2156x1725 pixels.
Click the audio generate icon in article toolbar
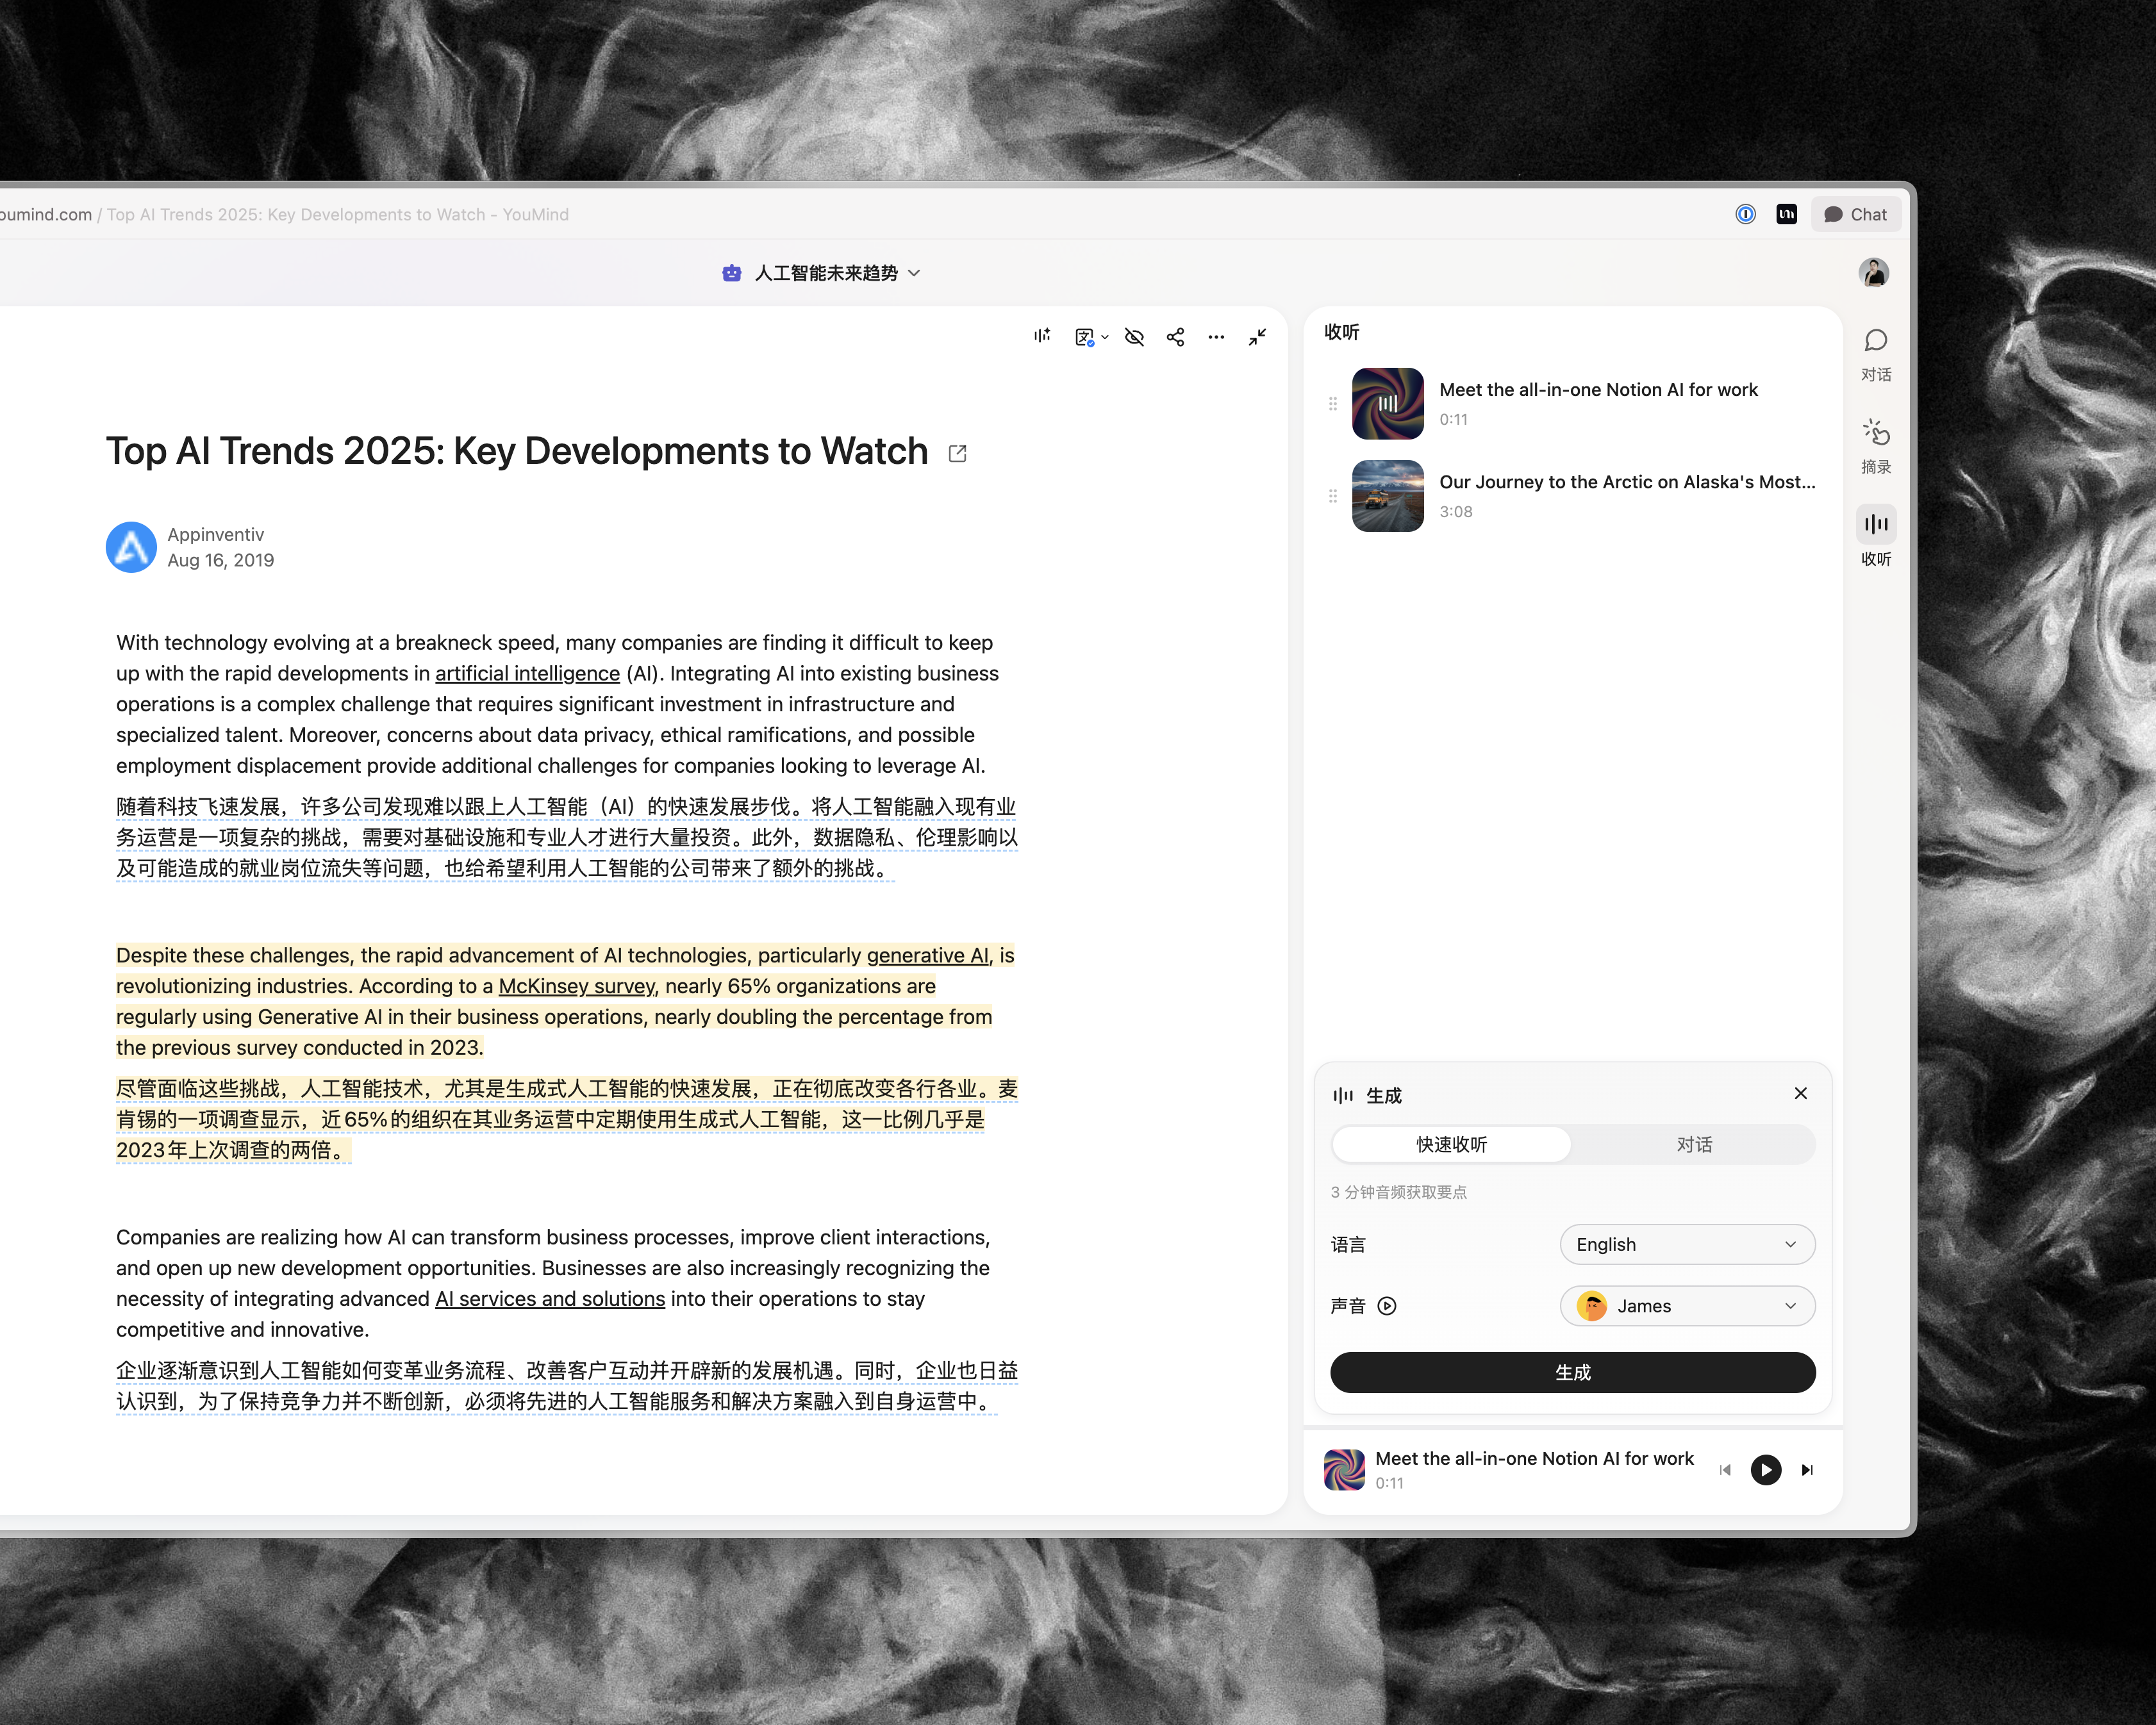pyautogui.click(x=1042, y=336)
